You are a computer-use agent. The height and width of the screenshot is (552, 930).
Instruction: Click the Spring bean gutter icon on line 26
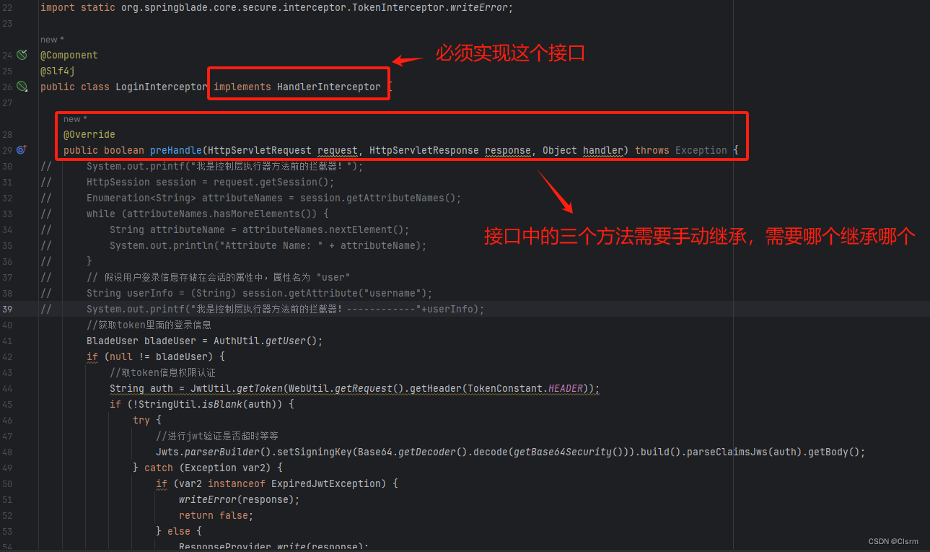click(x=22, y=87)
